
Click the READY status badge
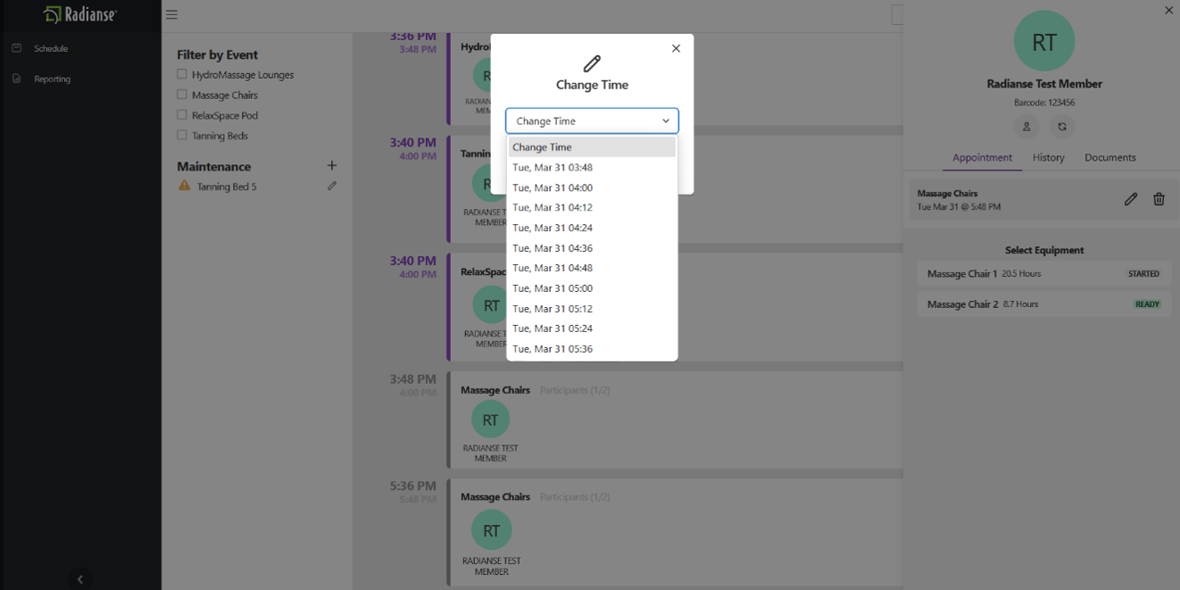tap(1147, 304)
